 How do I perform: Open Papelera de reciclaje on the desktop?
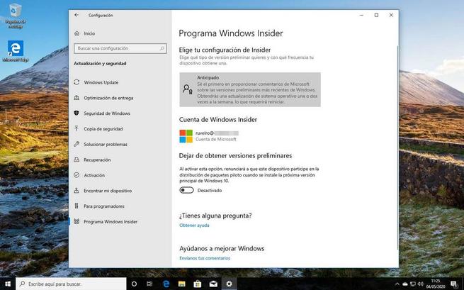pos(15,16)
